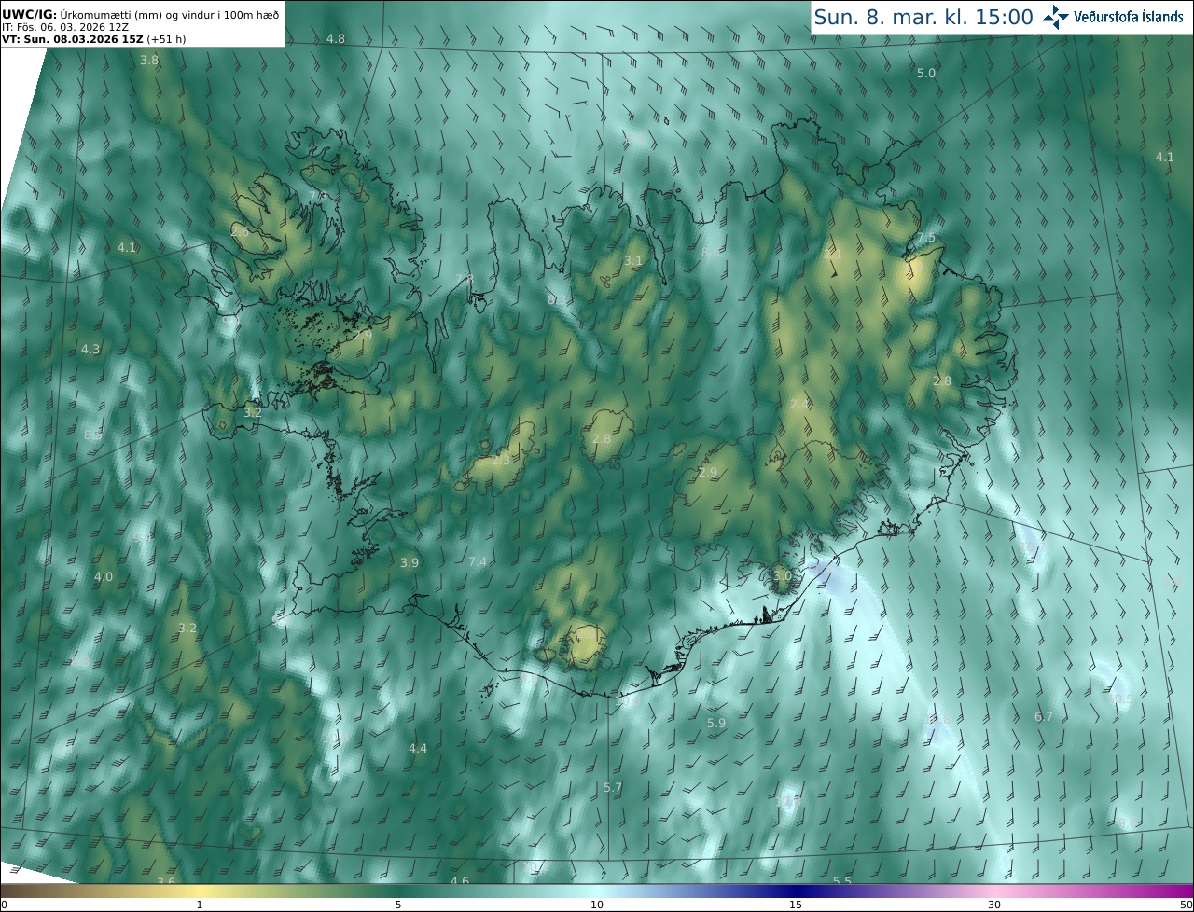Click the 3.9 value on the map

click(x=410, y=562)
